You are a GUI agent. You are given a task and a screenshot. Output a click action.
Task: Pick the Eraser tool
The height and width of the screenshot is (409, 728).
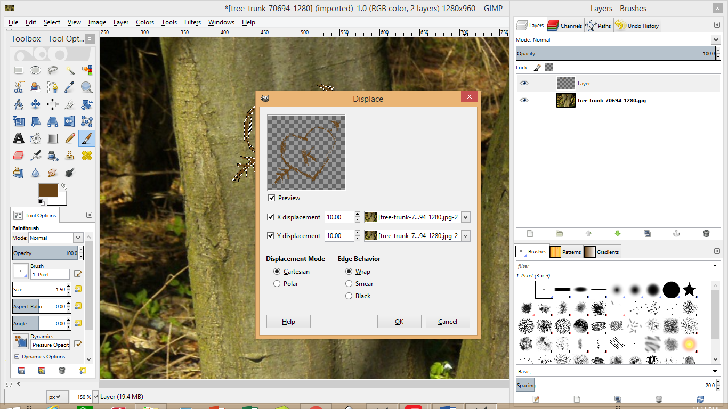[x=19, y=156]
